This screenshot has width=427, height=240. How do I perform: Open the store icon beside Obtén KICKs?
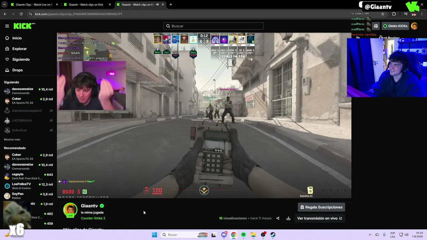click(x=376, y=26)
